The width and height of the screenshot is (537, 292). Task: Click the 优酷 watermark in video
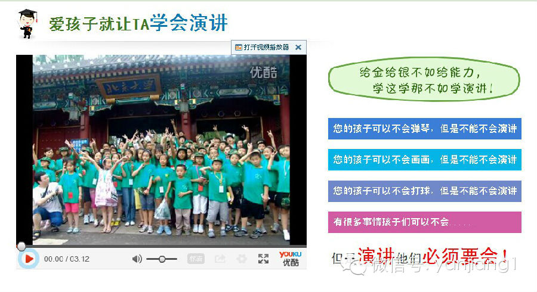point(263,72)
